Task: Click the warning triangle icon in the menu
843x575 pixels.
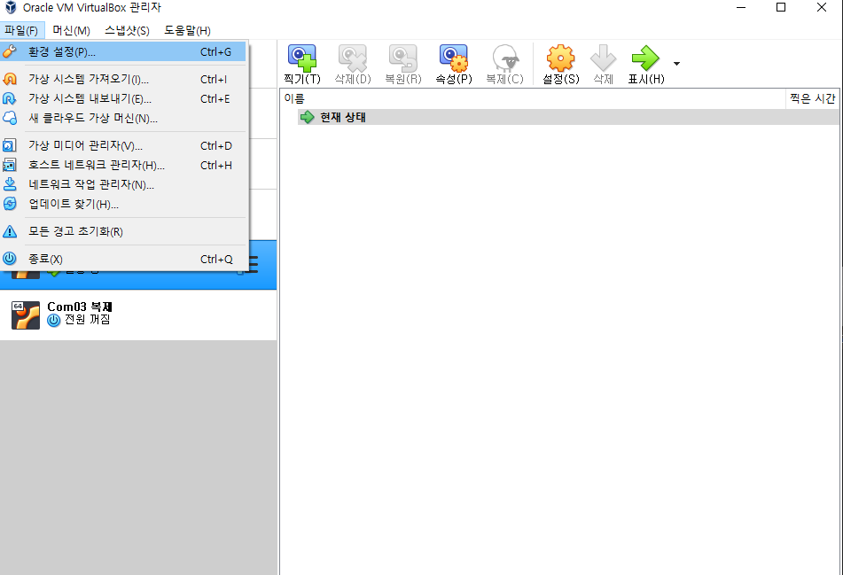Action: pyautogui.click(x=10, y=231)
